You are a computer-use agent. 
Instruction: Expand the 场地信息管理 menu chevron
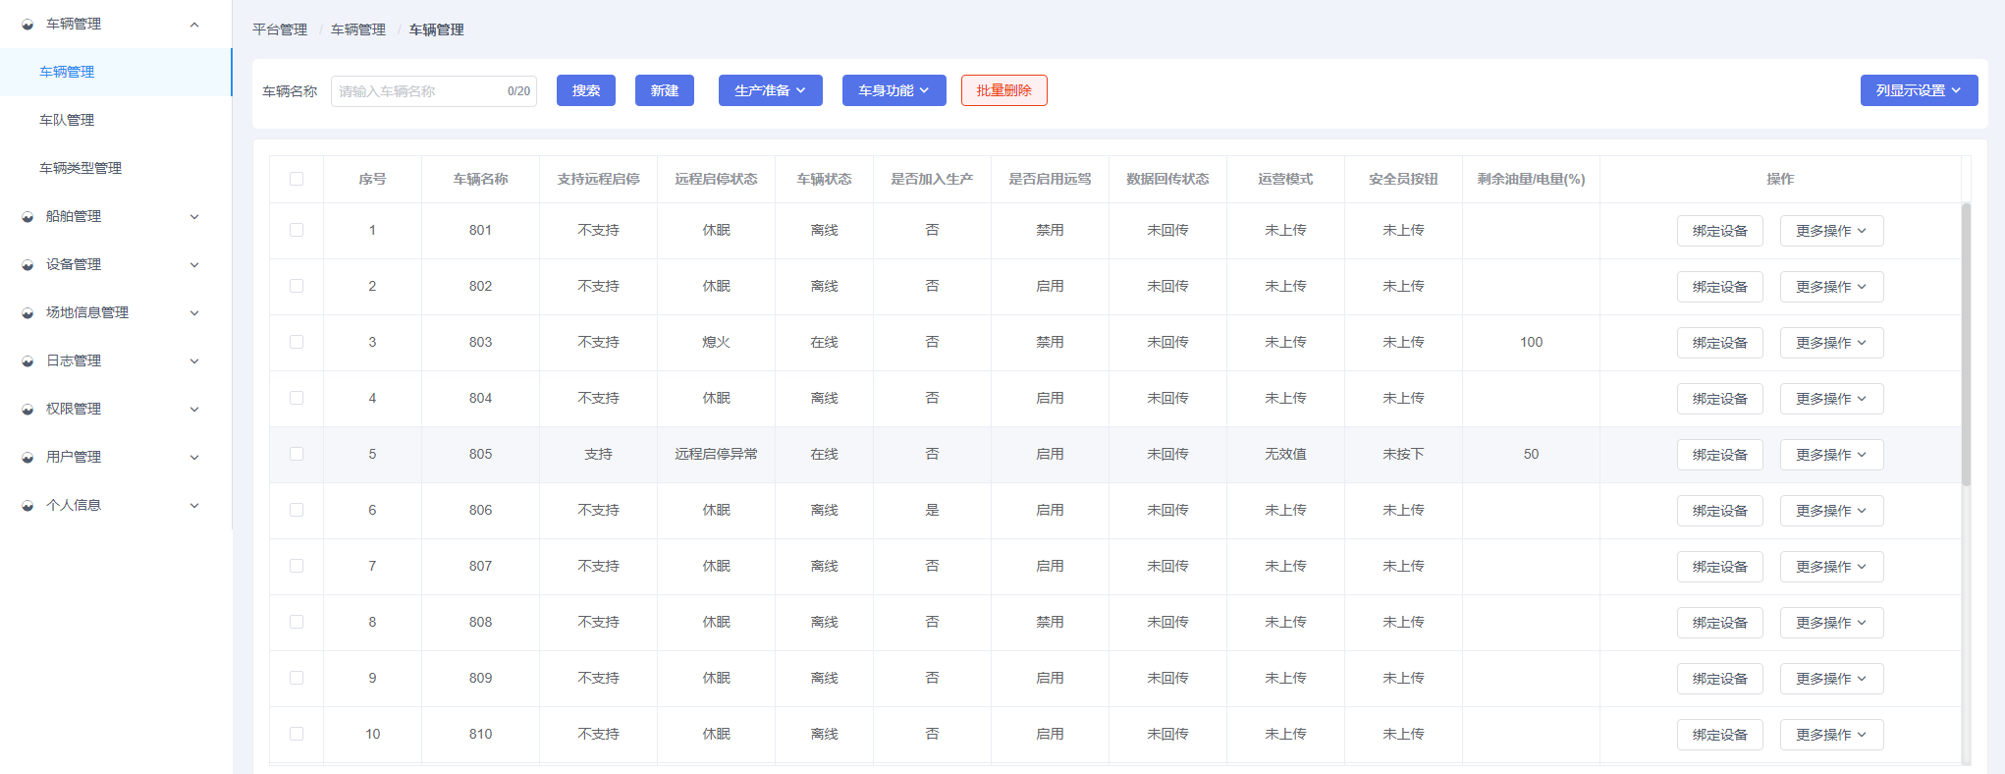pyautogui.click(x=194, y=313)
